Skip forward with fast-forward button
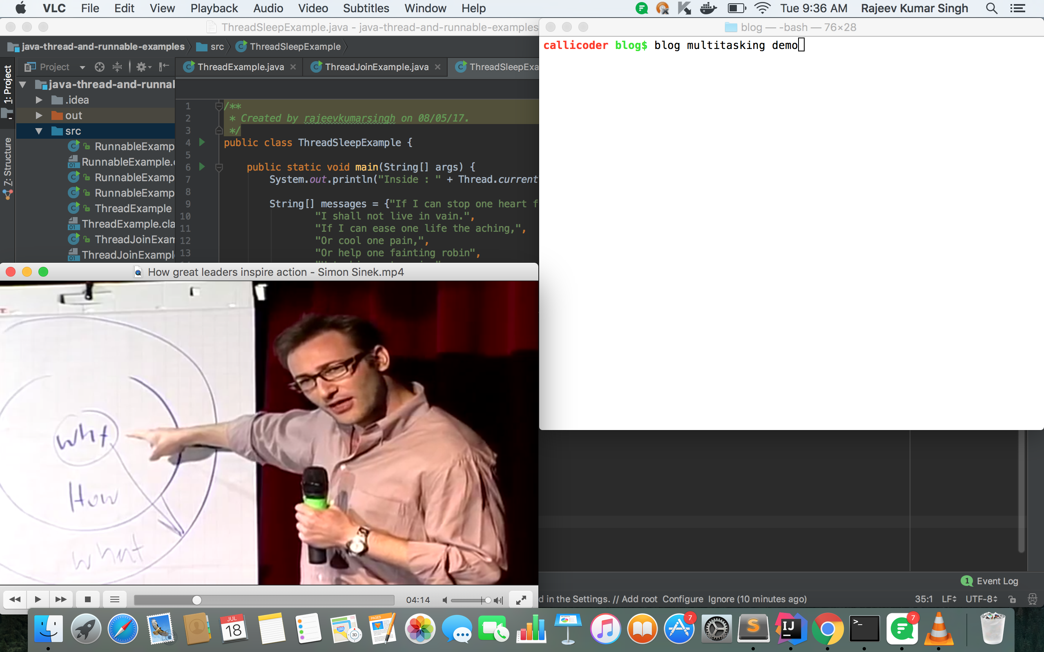1044x652 pixels. 61,599
